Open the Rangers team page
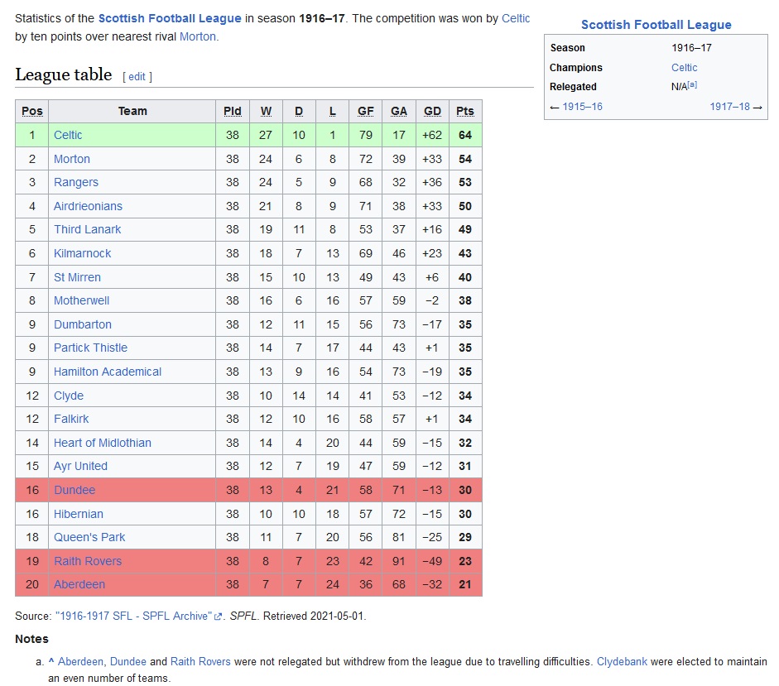 [76, 182]
